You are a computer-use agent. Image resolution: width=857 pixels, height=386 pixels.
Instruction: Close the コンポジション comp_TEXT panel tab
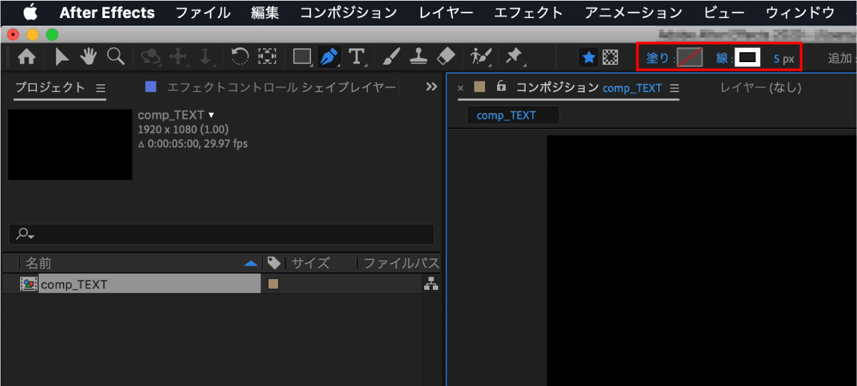pyautogui.click(x=460, y=88)
